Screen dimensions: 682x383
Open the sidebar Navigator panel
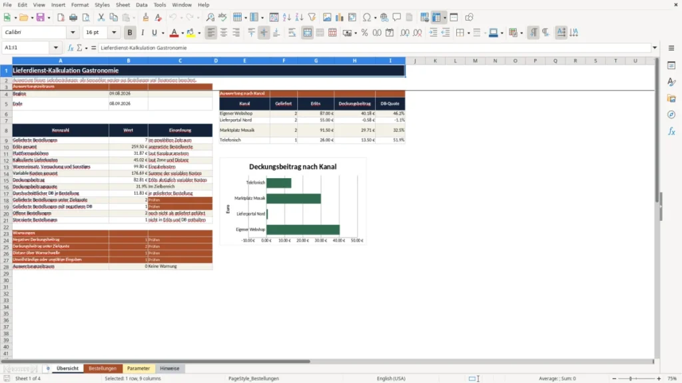(x=671, y=114)
